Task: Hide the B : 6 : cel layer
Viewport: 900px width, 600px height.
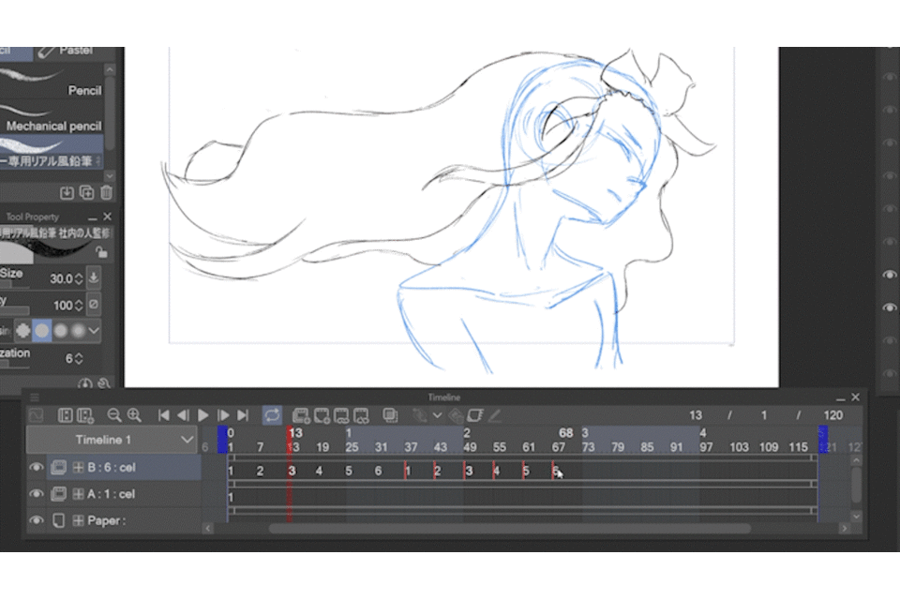Action: pos(37,468)
